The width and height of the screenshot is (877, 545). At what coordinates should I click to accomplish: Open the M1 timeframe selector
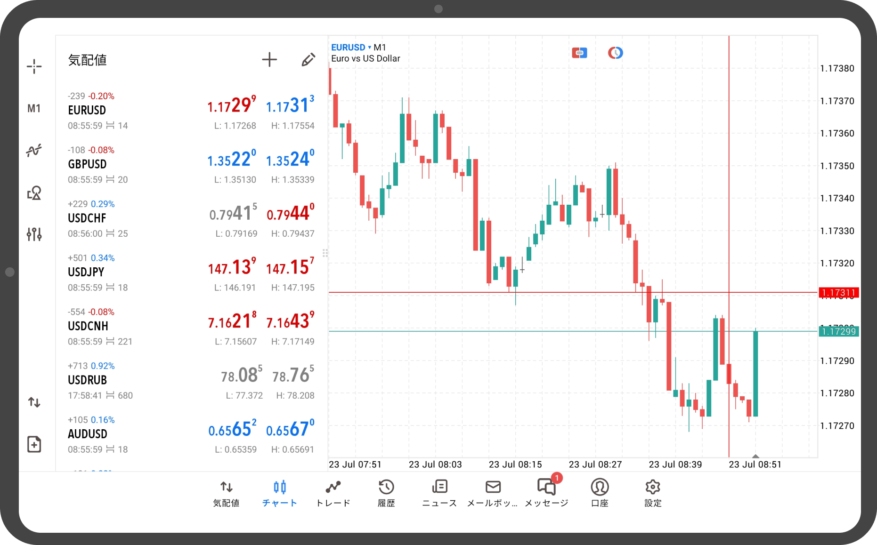[34, 109]
